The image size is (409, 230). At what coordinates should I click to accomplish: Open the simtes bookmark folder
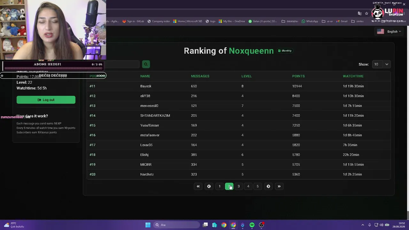[x=357, y=21]
